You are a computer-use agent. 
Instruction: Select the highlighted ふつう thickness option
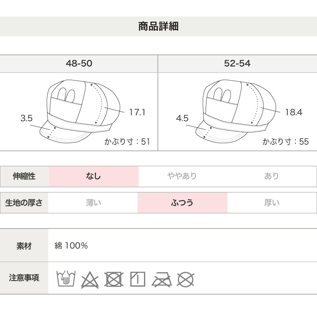182,203
